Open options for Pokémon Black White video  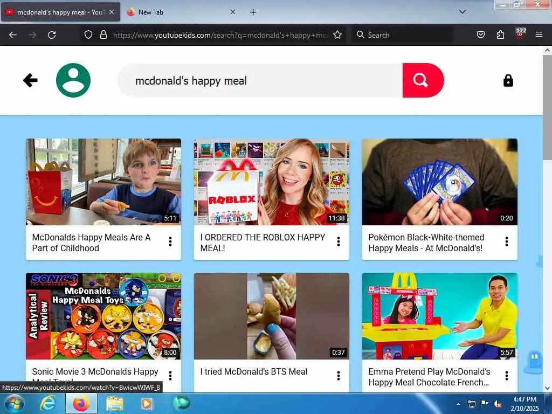pyautogui.click(x=507, y=241)
